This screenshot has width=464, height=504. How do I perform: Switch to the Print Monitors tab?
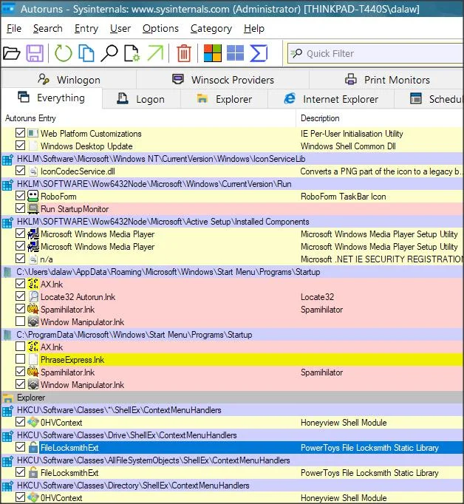click(x=386, y=80)
